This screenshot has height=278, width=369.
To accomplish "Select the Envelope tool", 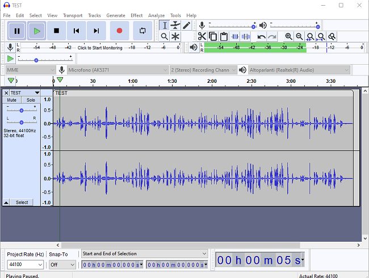I will point(175,26).
